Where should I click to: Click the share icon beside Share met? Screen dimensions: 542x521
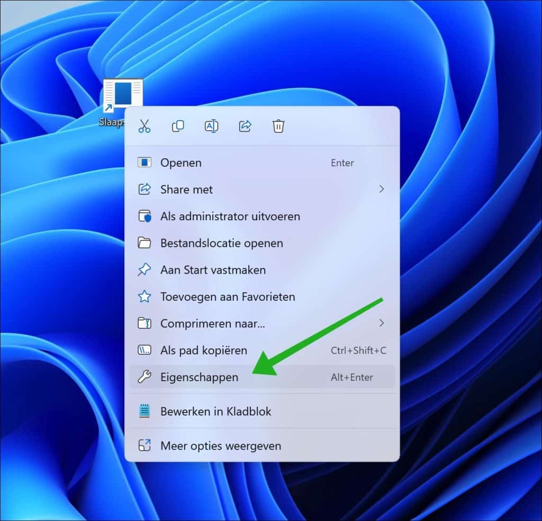tap(144, 189)
